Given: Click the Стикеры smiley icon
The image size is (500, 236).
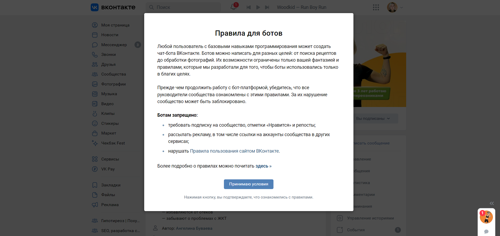Looking at the screenshot, I should 95,124.
